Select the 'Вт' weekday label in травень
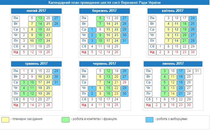This screenshot has width=210, height=130. coord(16,77)
